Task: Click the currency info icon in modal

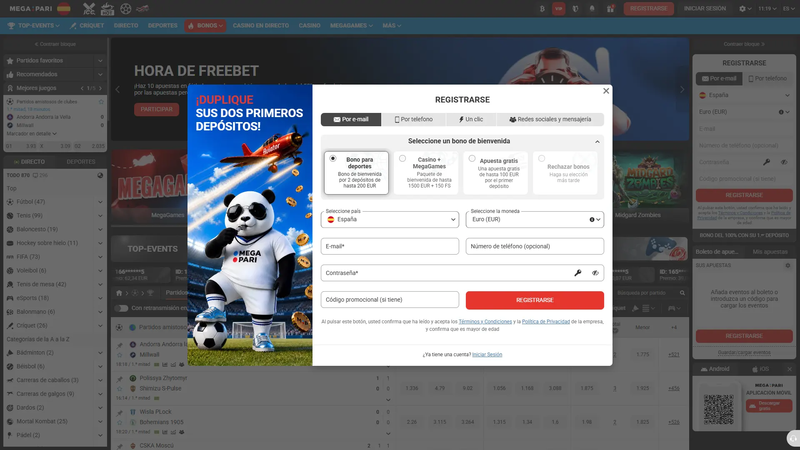Action: click(x=592, y=220)
